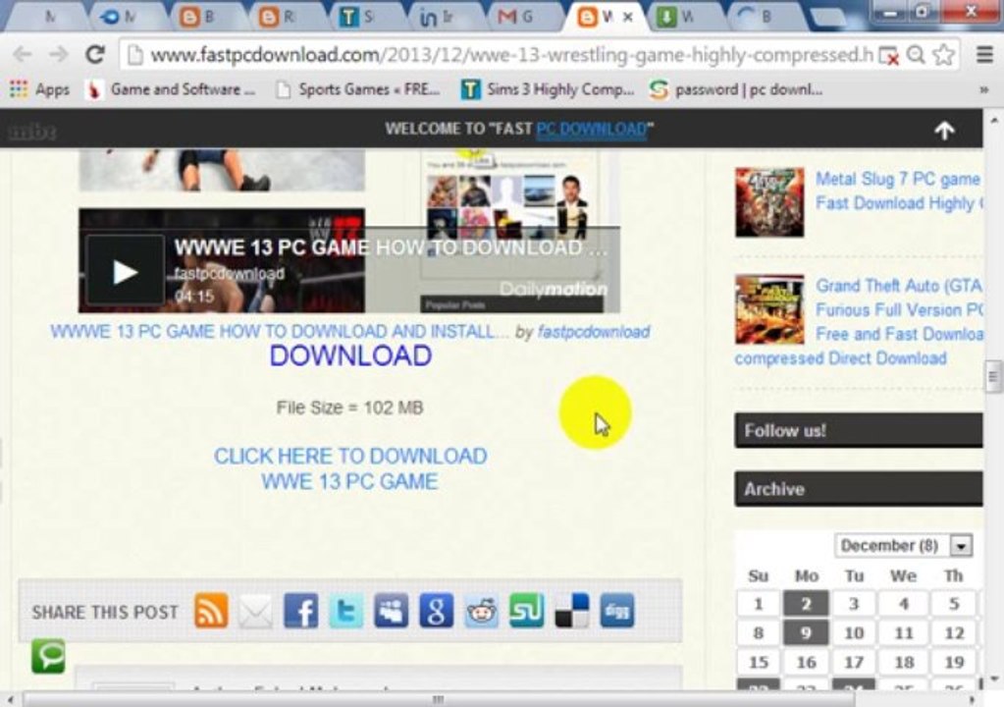Open the Apps shortcut in bookmarks bar
Viewport: 1004px width, 707px height.
pos(39,89)
